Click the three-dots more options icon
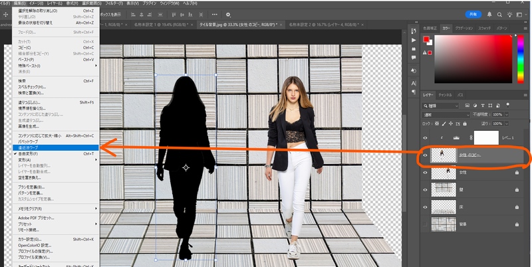The width and height of the screenshot is (532, 267). (213, 15)
